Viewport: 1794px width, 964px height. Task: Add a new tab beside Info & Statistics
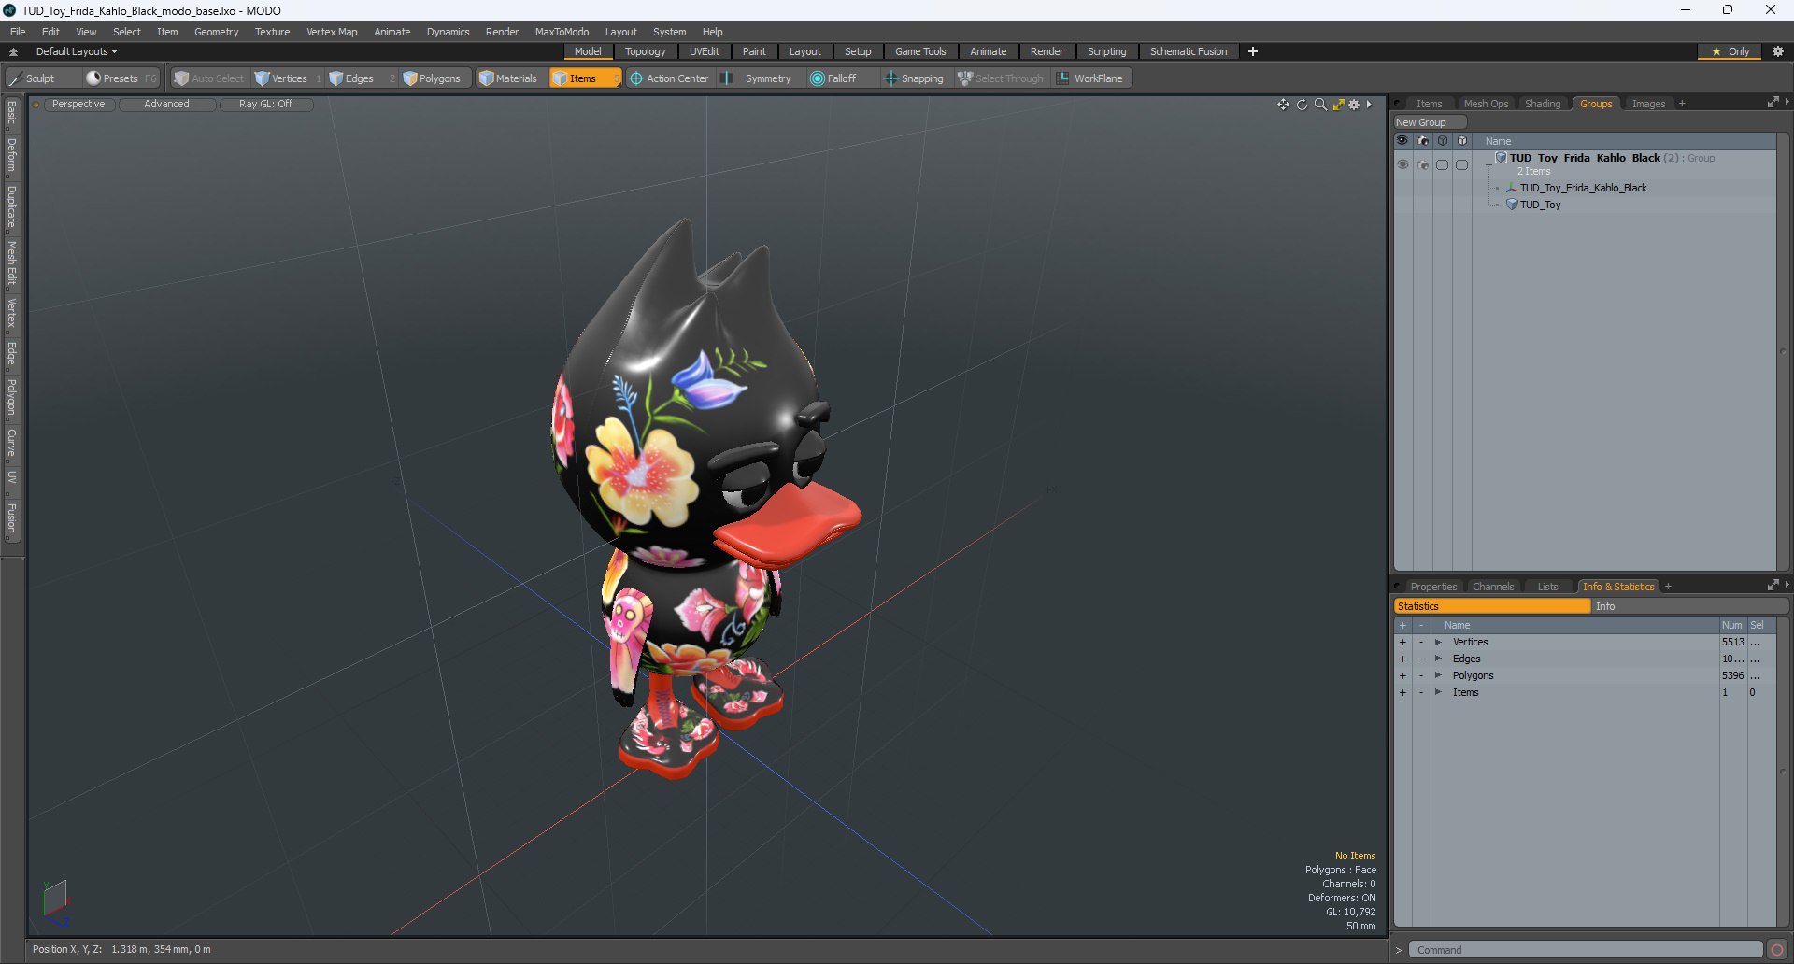pyautogui.click(x=1668, y=587)
